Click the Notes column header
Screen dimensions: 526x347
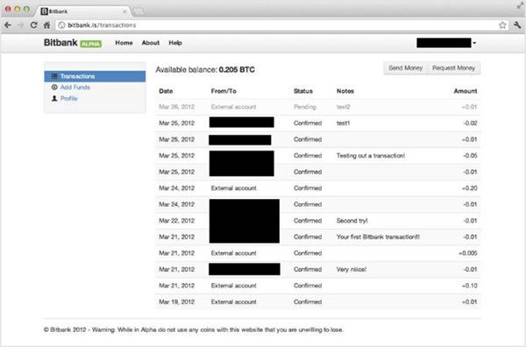click(x=345, y=91)
